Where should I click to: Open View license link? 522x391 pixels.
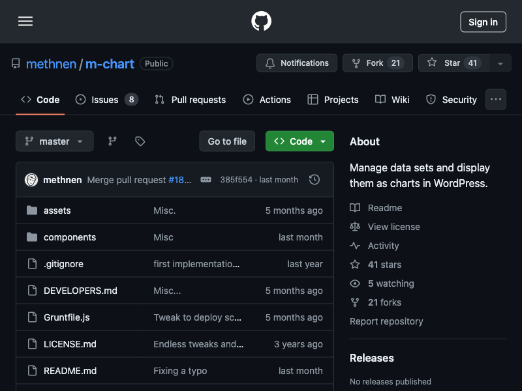click(385, 227)
